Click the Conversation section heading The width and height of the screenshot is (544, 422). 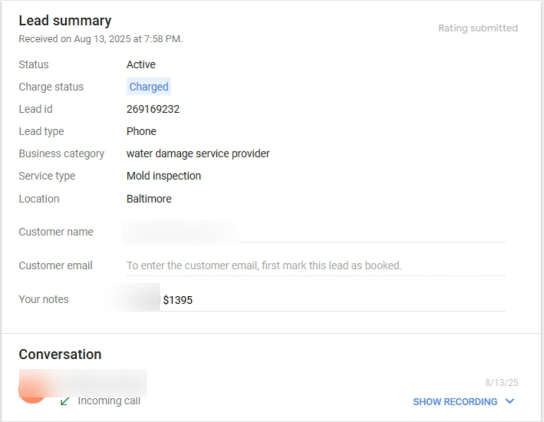(x=60, y=355)
